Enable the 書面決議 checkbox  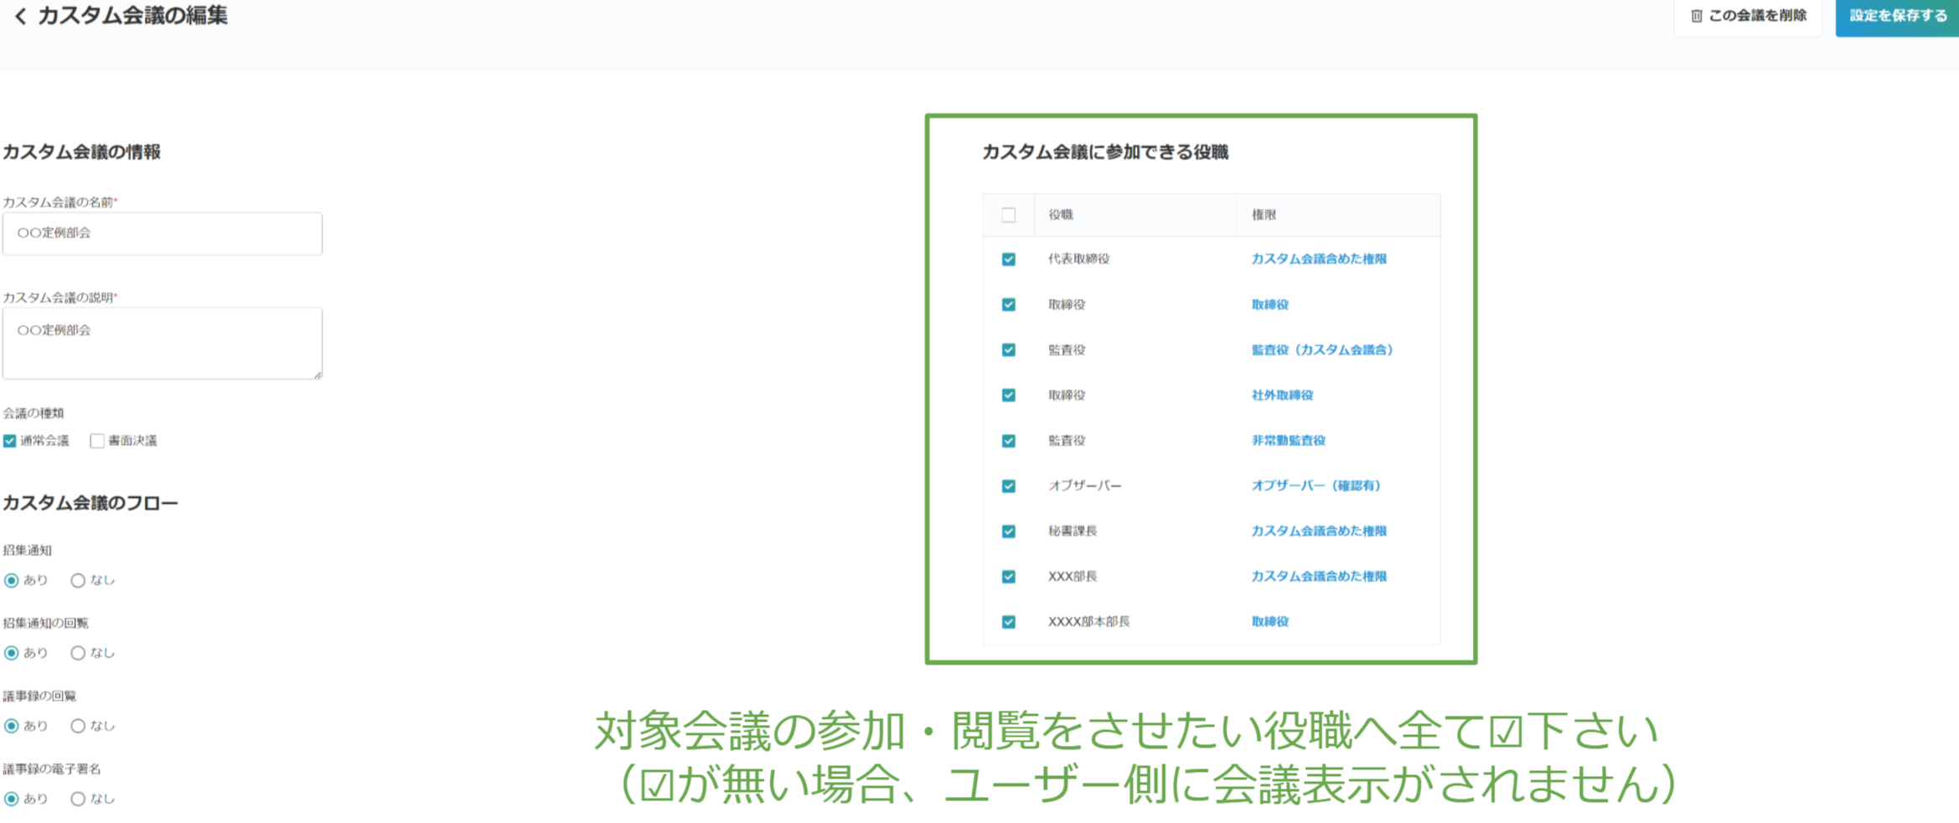tap(97, 441)
